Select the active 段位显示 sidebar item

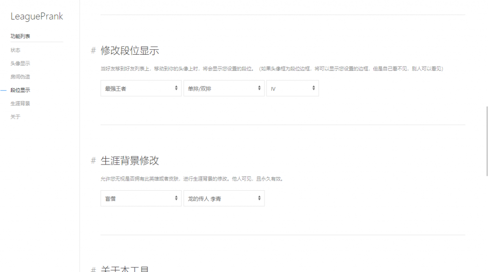tap(20, 90)
